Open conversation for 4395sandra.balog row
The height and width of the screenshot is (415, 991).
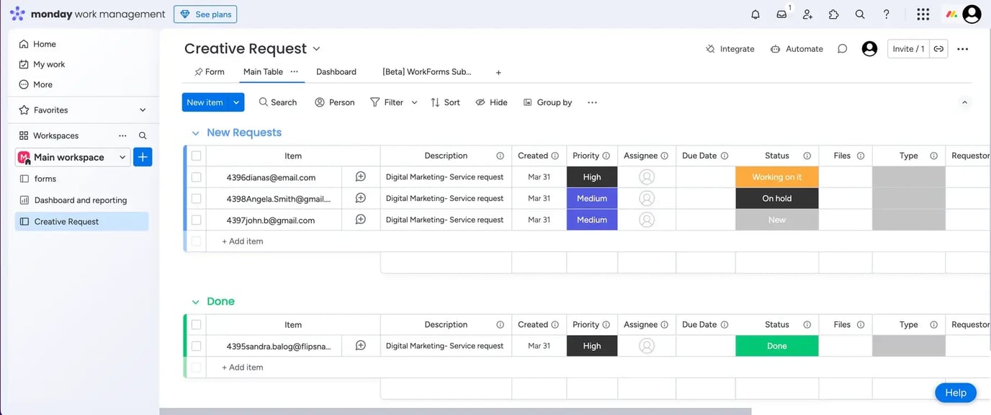point(361,346)
